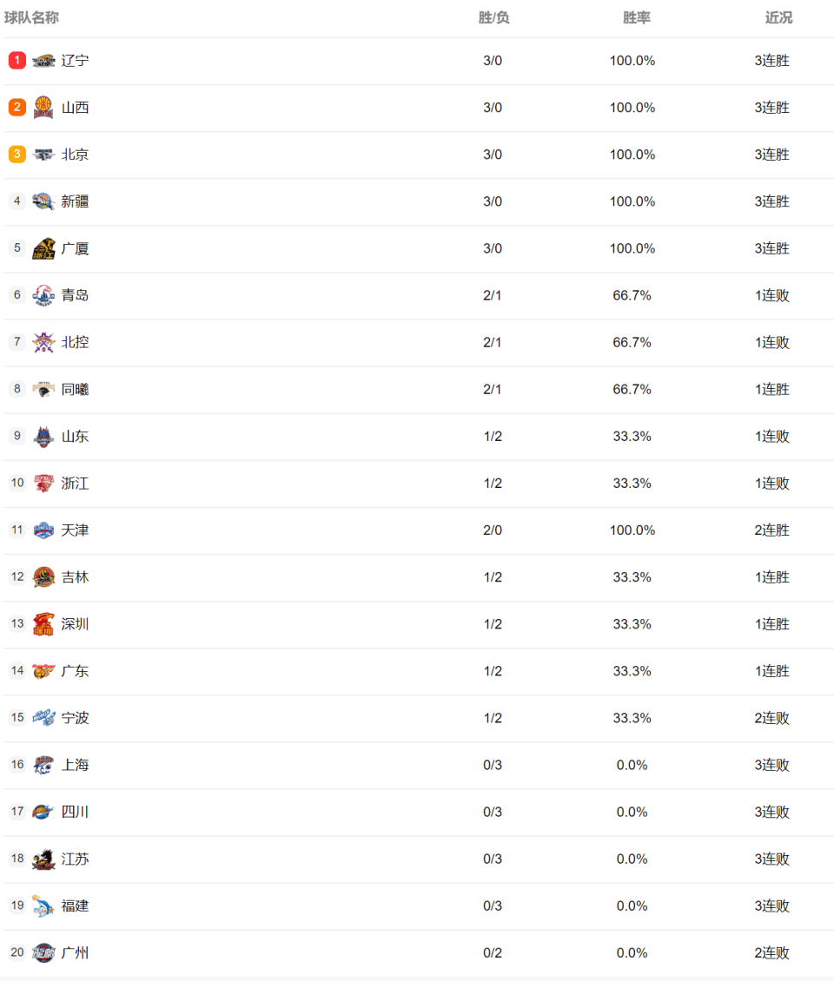Open the 上海 shark logo
The image size is (834, 981).
click(43, 765)
